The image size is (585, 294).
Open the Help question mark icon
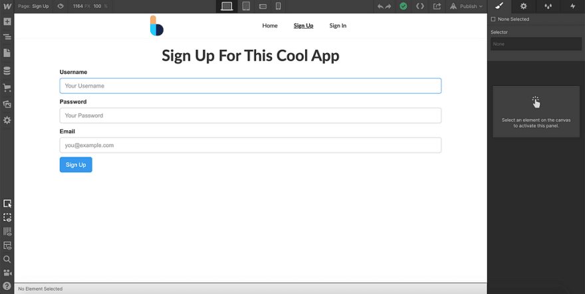click(7, 286)
